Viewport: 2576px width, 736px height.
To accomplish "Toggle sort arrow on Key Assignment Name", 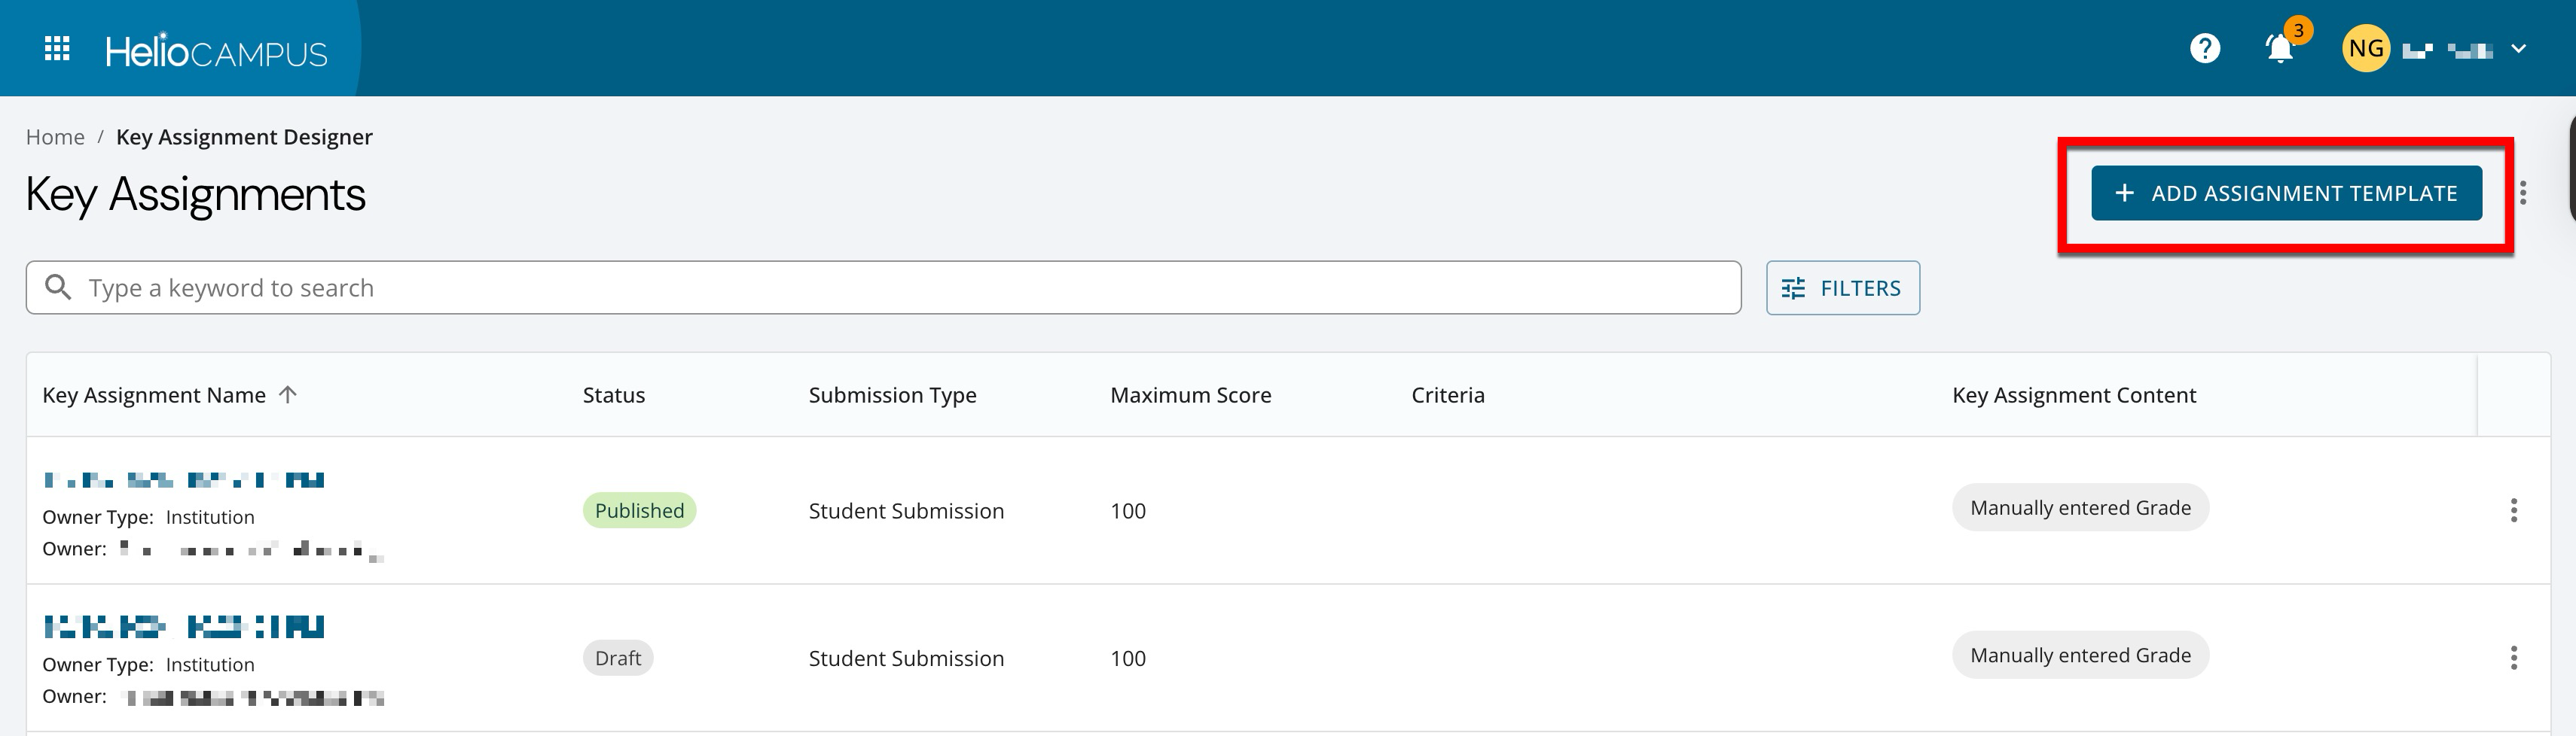I will click(x=288, y=394).
